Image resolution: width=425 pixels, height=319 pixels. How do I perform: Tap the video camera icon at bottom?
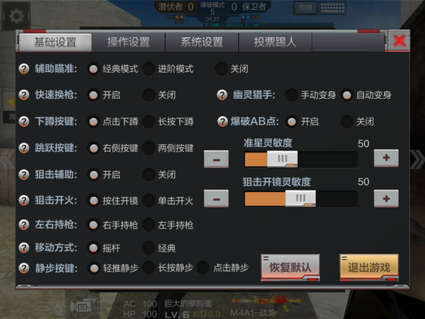coord(83,306)
